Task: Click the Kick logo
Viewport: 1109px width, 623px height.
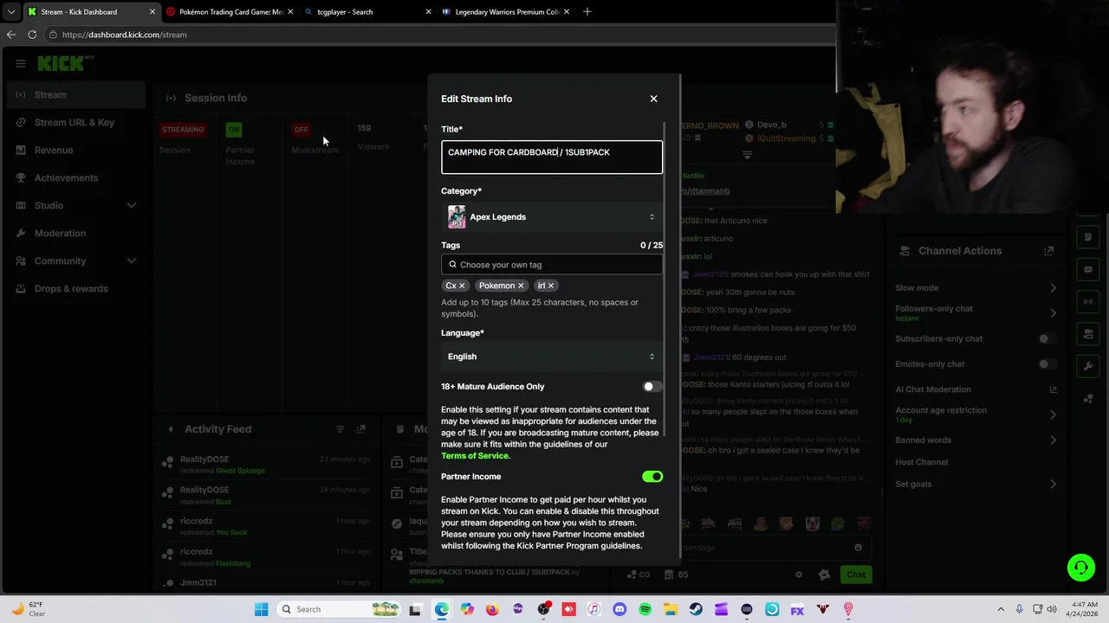Action: (62, 63)
